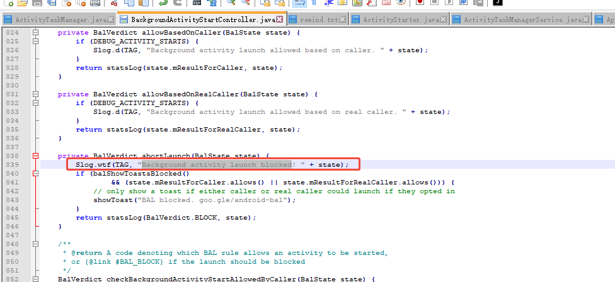Toggle synchronized horizontal scrolling
Screen dimensions: 615x282
(x=280, y=3)
